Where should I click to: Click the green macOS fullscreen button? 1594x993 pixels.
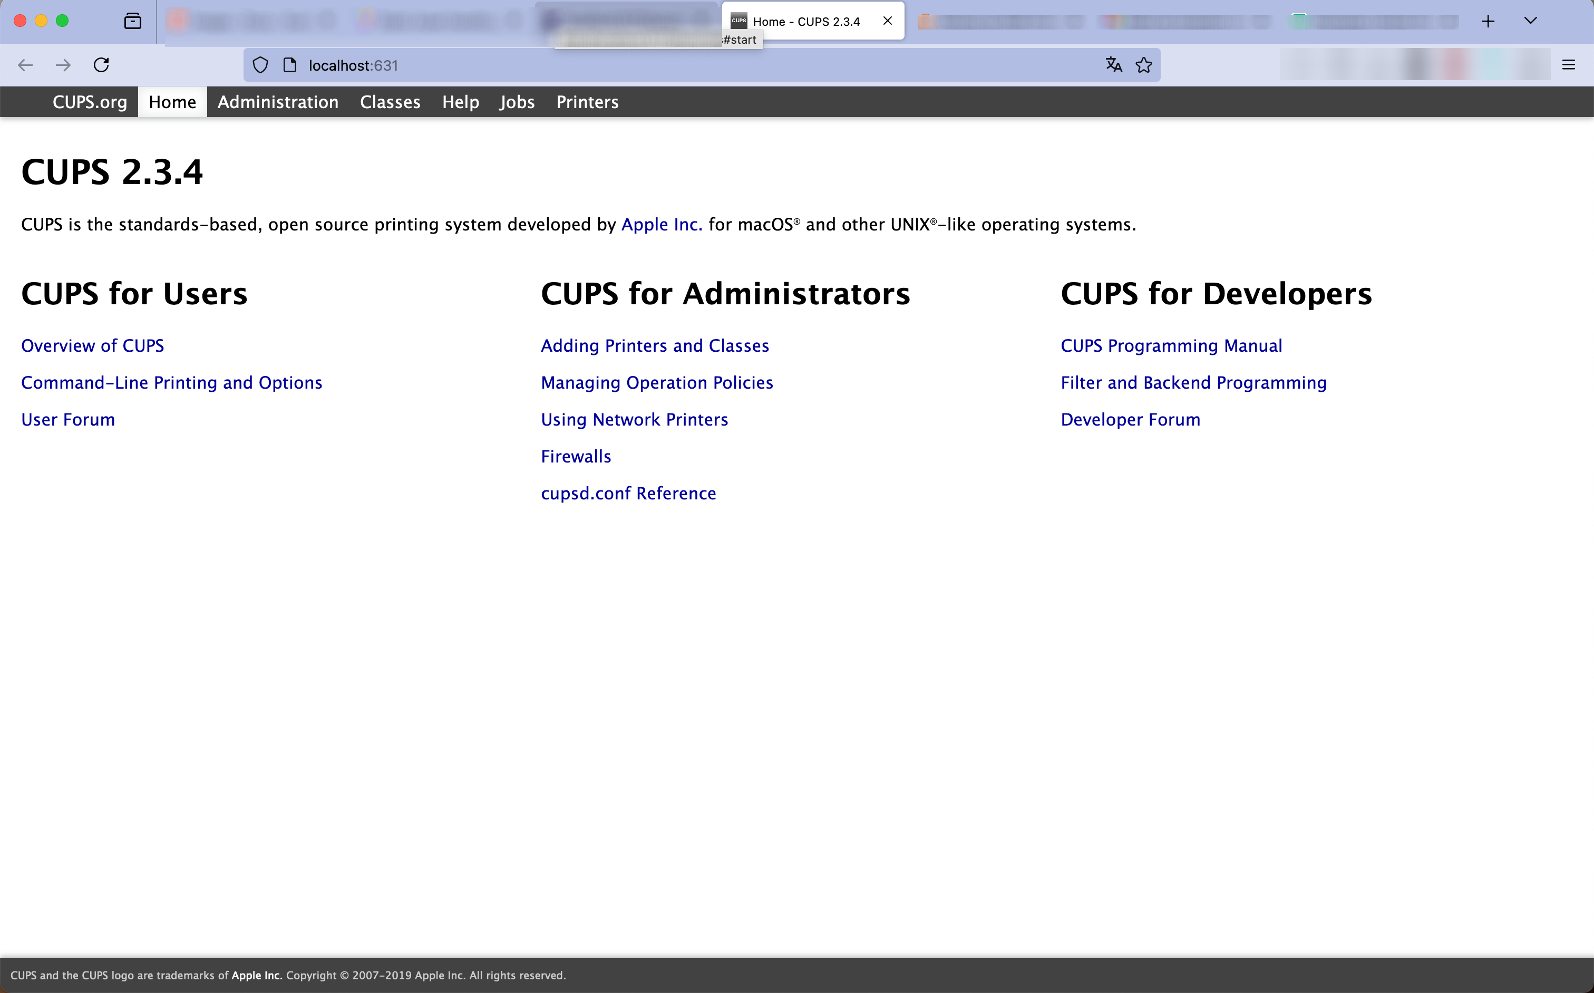click(x=62, y=21)
